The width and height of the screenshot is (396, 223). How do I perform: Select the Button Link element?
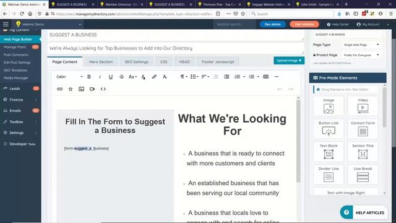tap(329, 129)
